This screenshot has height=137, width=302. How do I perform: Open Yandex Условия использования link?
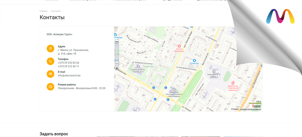coord(250,109)
